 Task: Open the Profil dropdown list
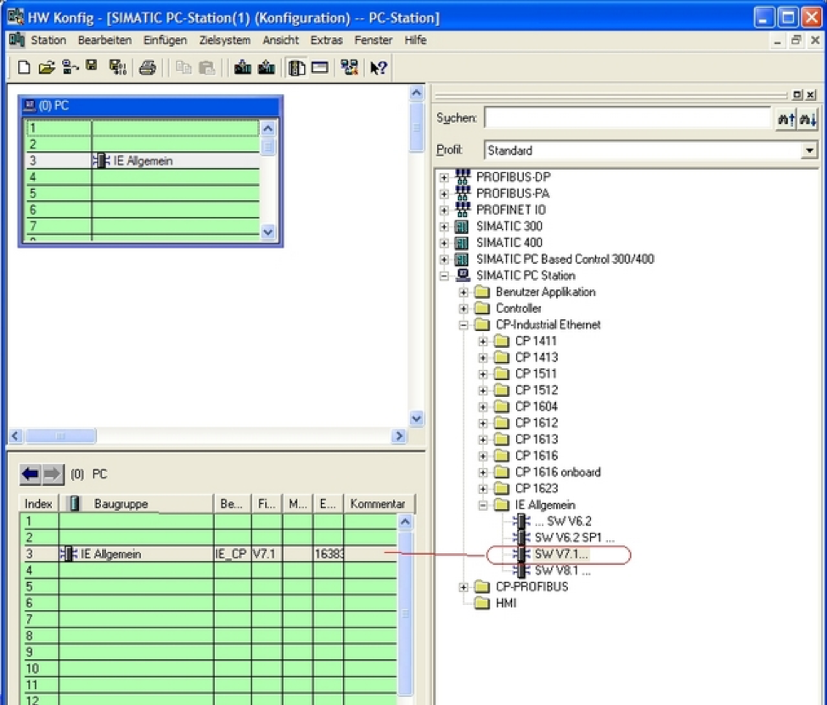coord(808,151)
